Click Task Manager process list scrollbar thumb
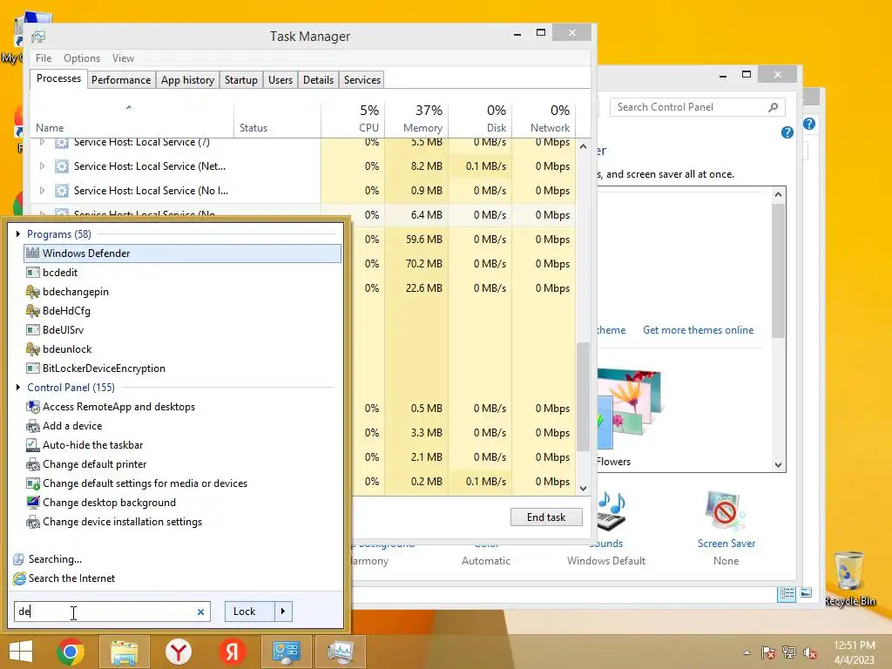 pyautogui.click(x=583, y=395)
